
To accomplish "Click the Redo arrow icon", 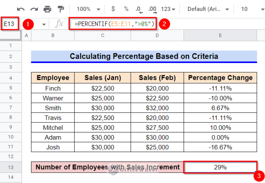I will 34,9.
